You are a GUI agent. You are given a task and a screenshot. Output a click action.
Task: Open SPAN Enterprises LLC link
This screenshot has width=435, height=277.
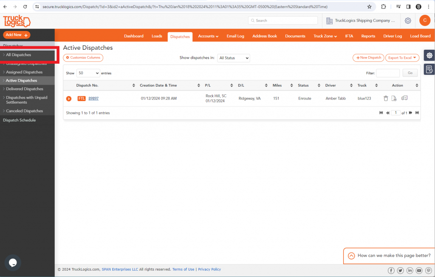click(x=120, y=269)
